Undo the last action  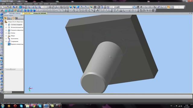(x=14, y=7)
